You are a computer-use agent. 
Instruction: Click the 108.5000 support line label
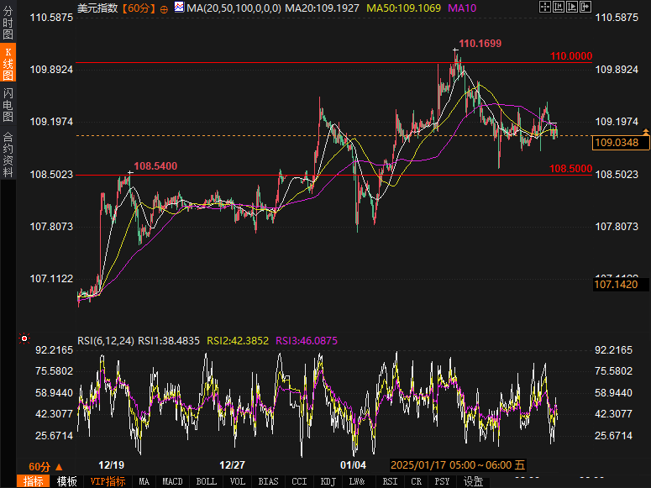click(571, 169)
